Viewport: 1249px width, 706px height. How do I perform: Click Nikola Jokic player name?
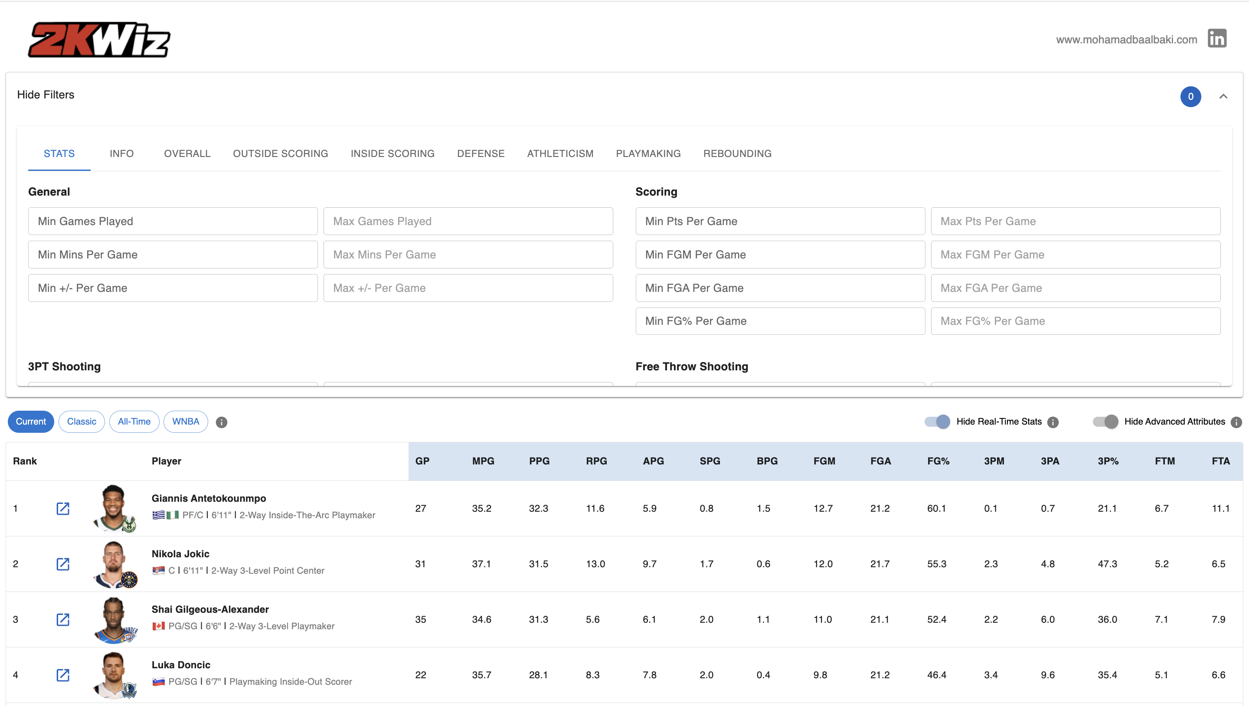(x=180, y=554)
